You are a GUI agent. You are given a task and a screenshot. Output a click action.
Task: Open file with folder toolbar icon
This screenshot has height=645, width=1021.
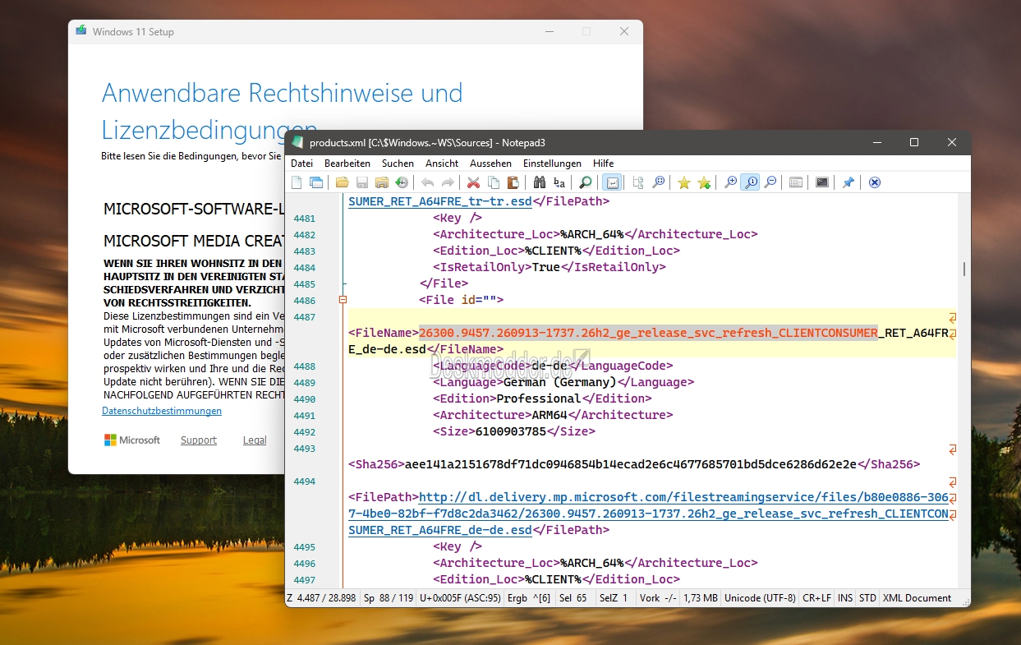[x=343, y=182]
